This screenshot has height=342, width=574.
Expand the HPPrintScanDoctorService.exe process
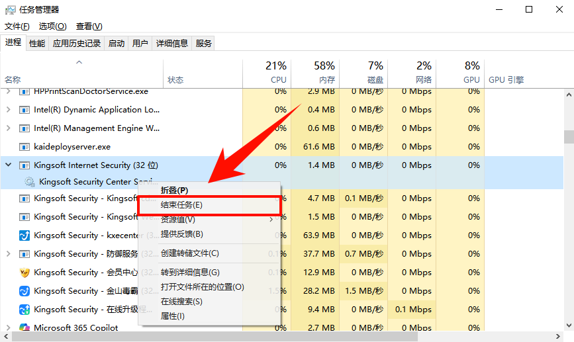9,91
